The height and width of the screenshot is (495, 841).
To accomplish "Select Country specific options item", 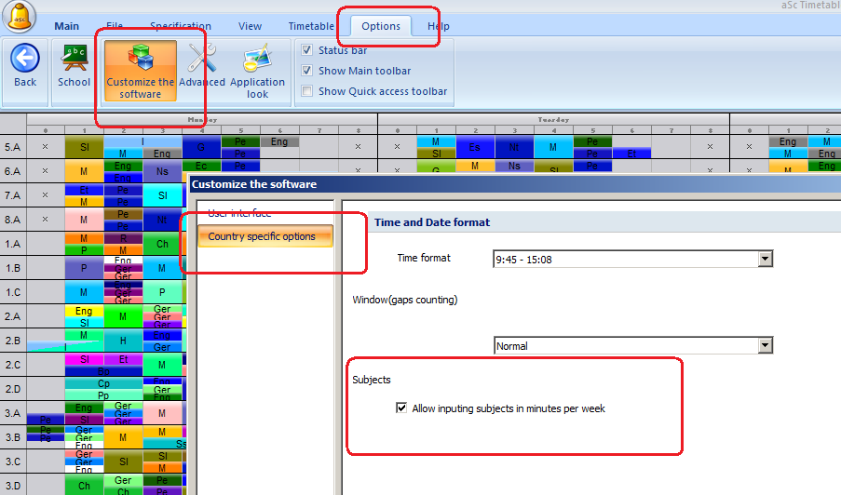I will click(x=262, y=236).
